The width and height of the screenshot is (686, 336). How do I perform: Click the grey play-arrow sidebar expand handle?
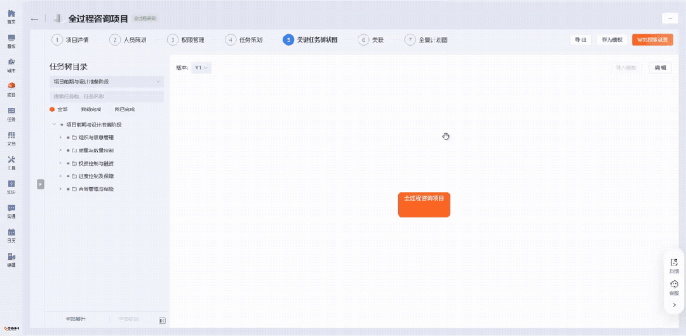pyautogui.click(x=40, y=184)
